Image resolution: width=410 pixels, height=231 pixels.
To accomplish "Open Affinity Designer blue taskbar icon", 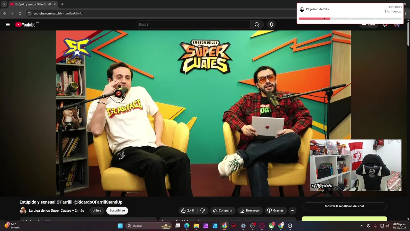I will pos(215,226).
